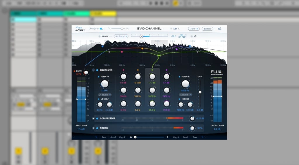
Task: Click the A/B morph slider handle
Action: (135, 137)
